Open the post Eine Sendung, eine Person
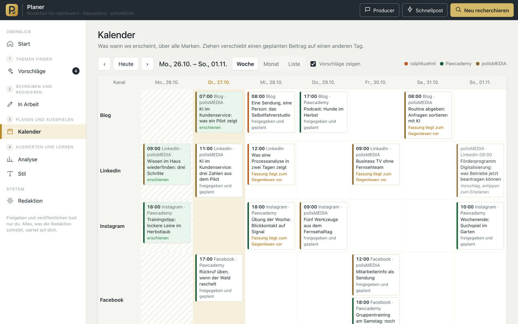The width and height of the screenshot is (518, 324). click(x=271, y=112)
